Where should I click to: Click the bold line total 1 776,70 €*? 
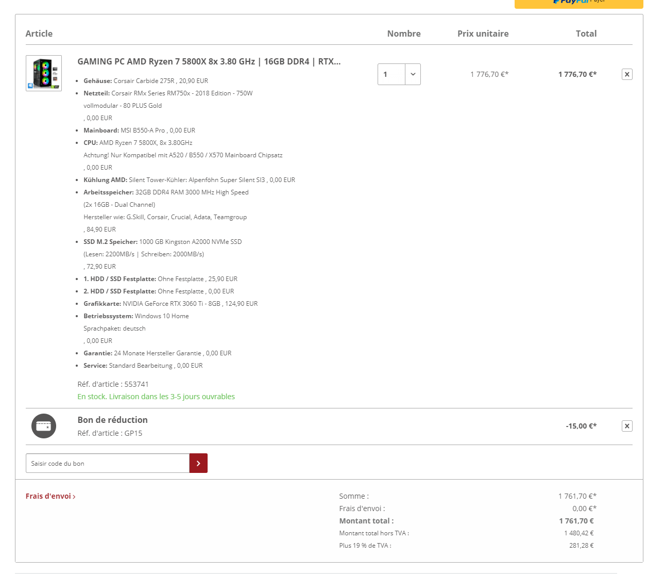coord(577,74)
